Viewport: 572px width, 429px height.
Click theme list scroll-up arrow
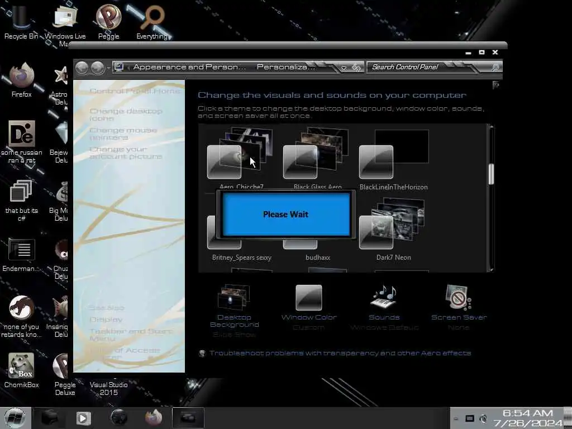pyautogui.click(x=491, y=127)
